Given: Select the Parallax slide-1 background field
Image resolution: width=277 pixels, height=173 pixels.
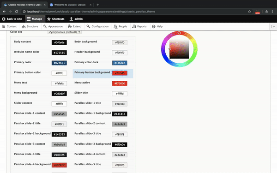Looking at the screenshot, I should 120,114.
